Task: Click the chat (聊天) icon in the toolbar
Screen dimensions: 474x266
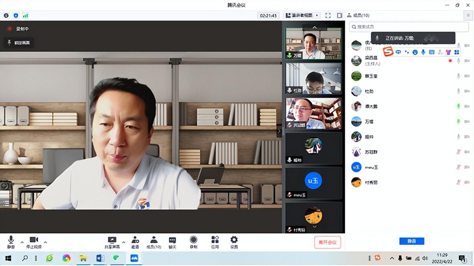Action: (172, 240)
